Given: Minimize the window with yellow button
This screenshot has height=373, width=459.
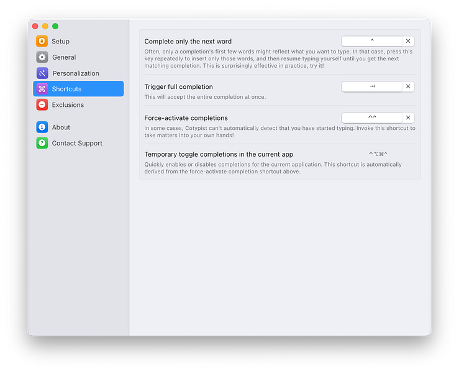Looking at the screenshot, I should pyautogui.click(x=45, y=26).
